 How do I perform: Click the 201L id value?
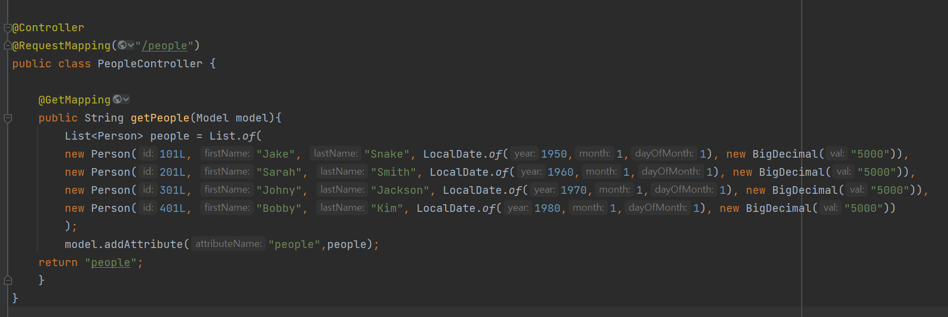(x=173, y=172)
